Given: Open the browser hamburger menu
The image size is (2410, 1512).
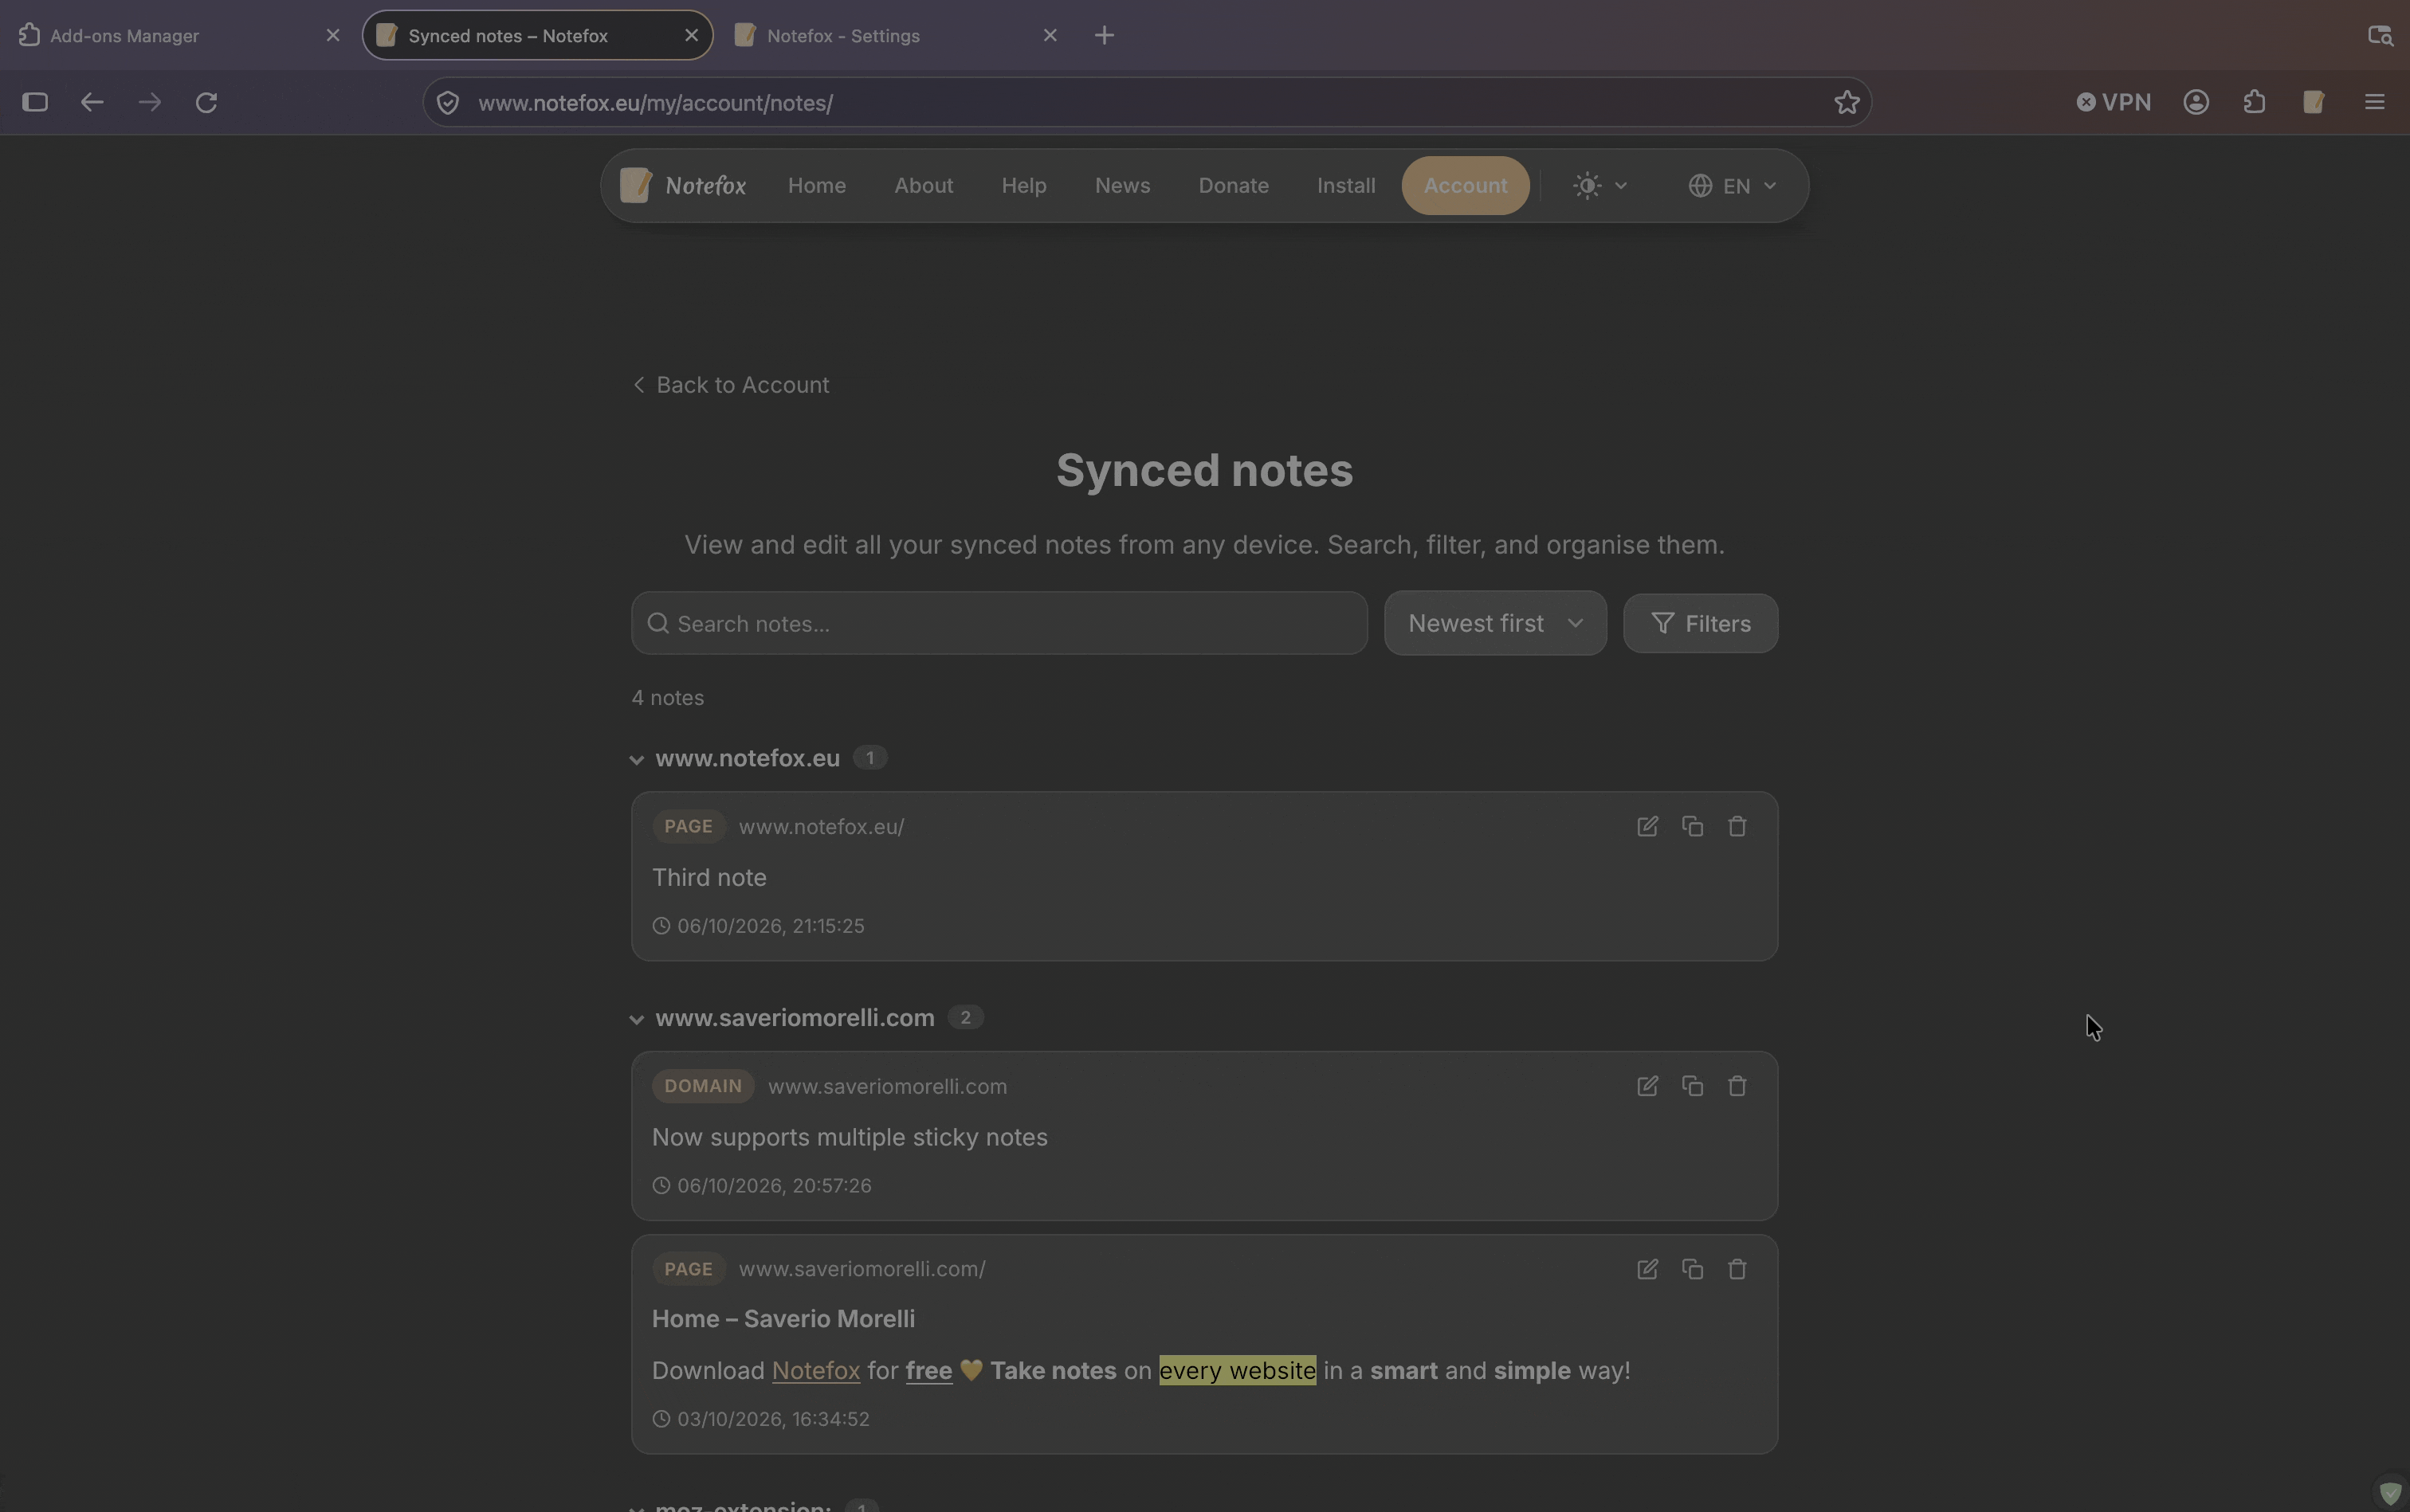Looking at the screenshot, I should pos(2374,102).
